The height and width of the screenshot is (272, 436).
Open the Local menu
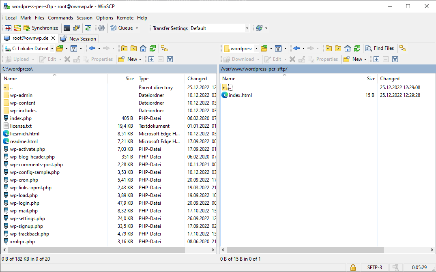coord(11,18)
